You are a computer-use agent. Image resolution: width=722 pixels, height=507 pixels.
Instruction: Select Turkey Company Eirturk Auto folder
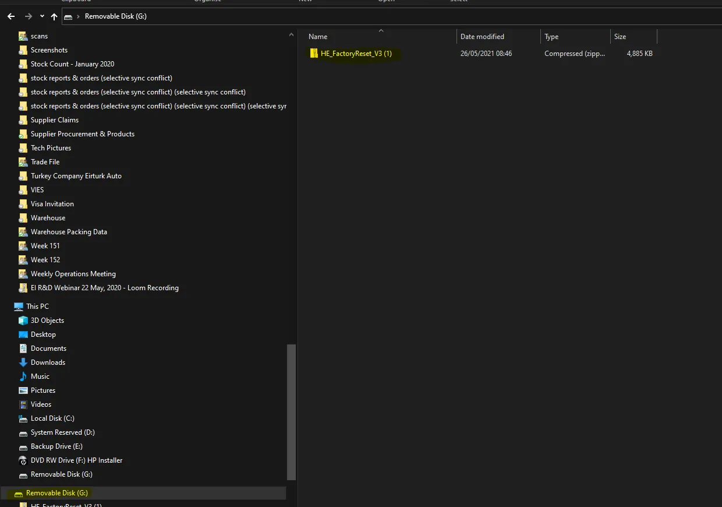76,176
